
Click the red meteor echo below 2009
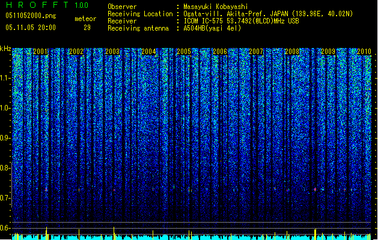pos(315,190)
